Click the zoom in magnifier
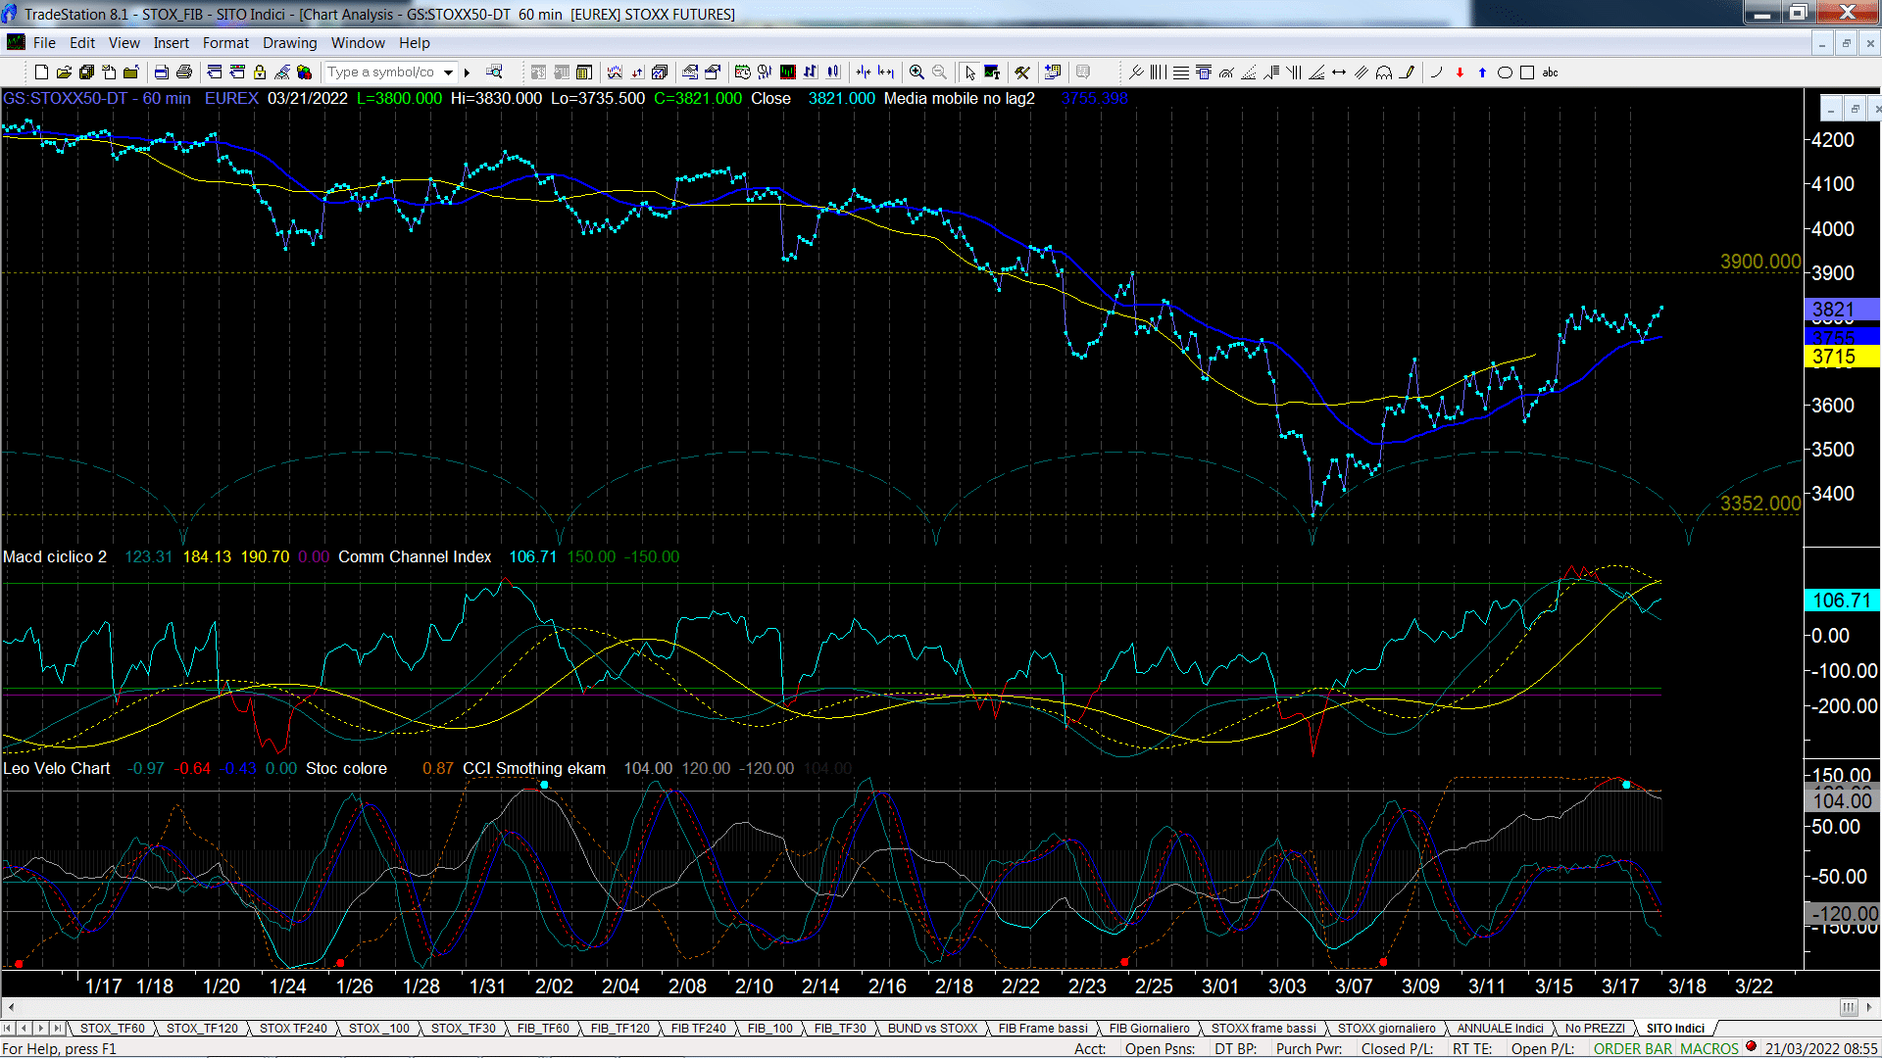 tap(916, 72)
